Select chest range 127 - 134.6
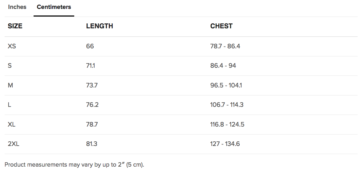 (x=225, y=144)
